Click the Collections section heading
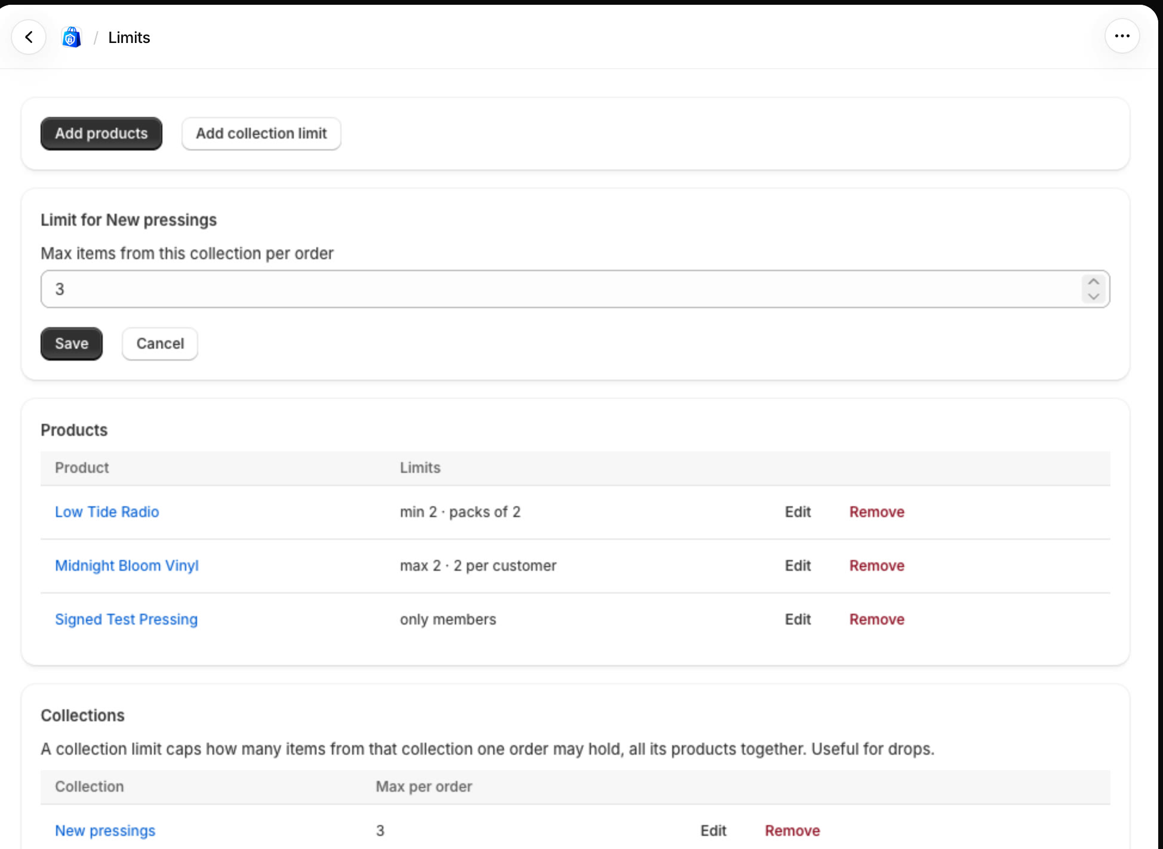Image resolution: width=1163 pixels, height=849 pixels. [x=82, y=715]
